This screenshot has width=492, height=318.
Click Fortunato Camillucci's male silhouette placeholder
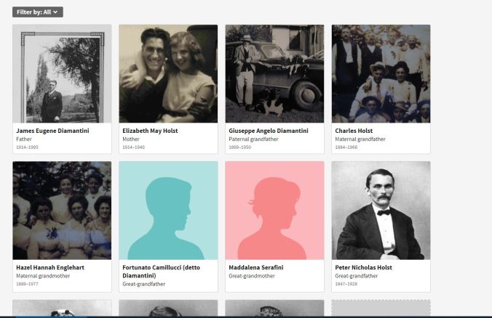[168, 211]
